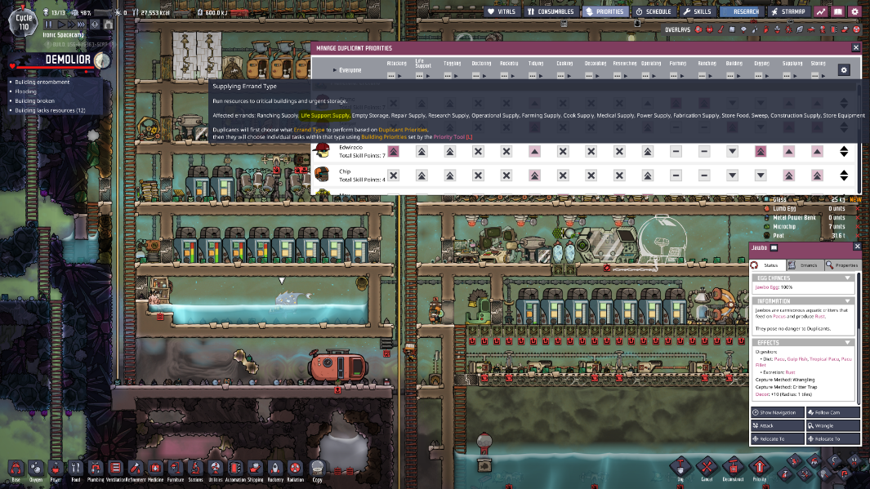Toggle Chip's Life Support priority
The height and width of the screenshot is (489, 870).
(x=422, y=176)
